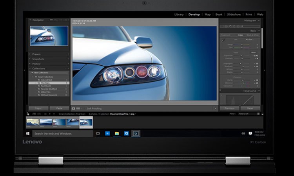Open the Action Center notification icon
Screen dimensions: 294x176
coord(250,133)
